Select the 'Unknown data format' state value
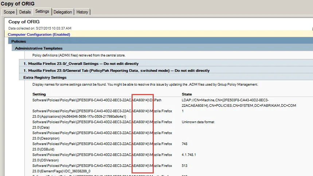 pyautogui.click(x=198, y=122)
